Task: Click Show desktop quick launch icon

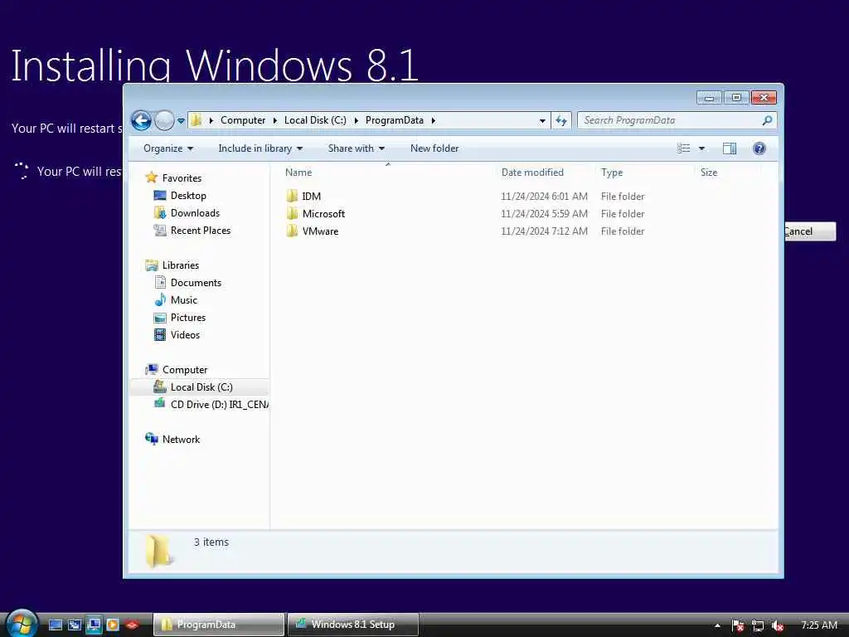Action: point(56,625)
